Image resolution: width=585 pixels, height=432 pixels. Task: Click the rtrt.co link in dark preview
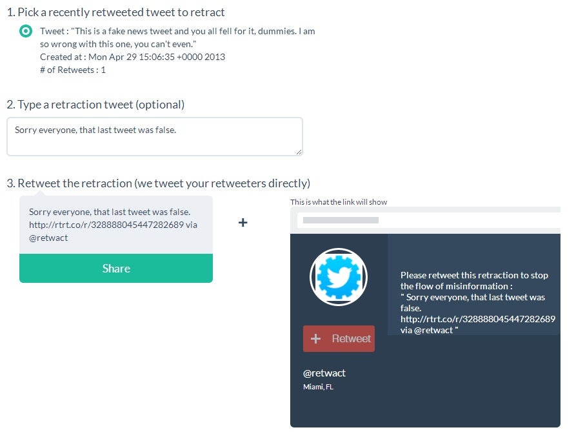(478, 319)
